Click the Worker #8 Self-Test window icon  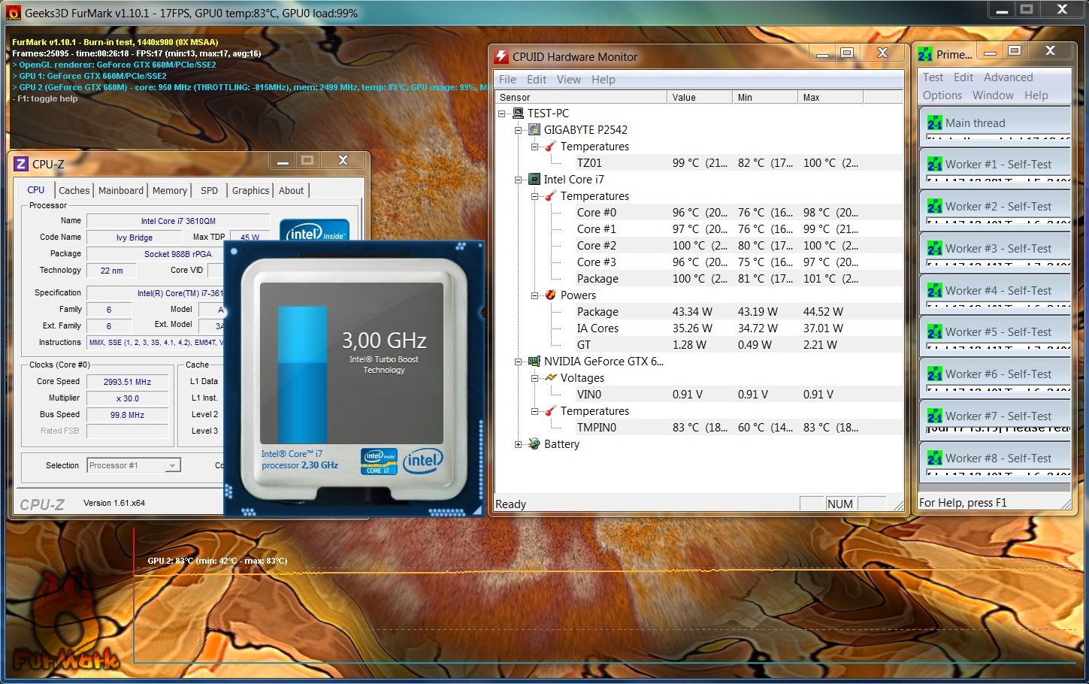(x=935, y=458)
